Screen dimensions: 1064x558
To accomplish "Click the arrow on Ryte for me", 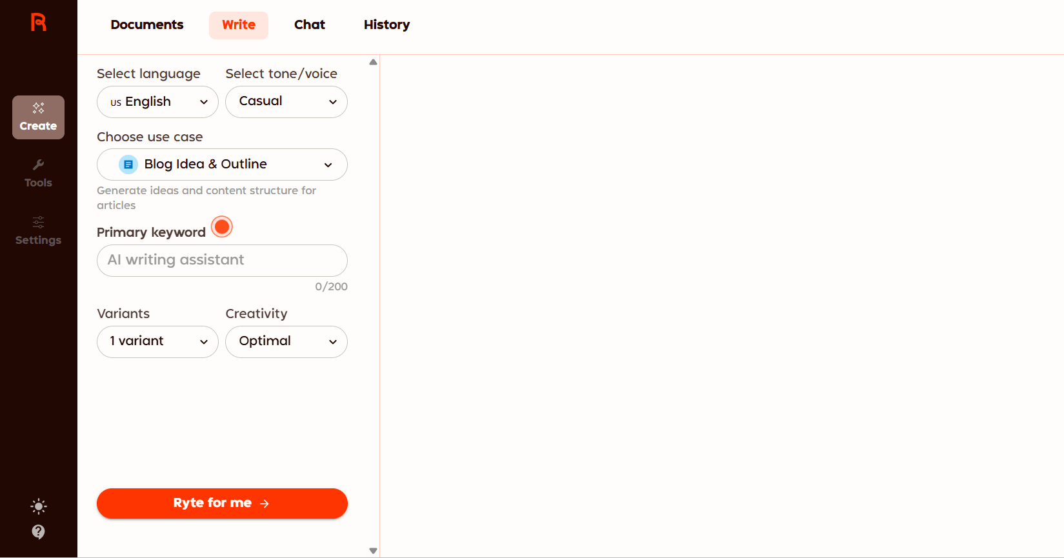I will [x=265, y=503].
